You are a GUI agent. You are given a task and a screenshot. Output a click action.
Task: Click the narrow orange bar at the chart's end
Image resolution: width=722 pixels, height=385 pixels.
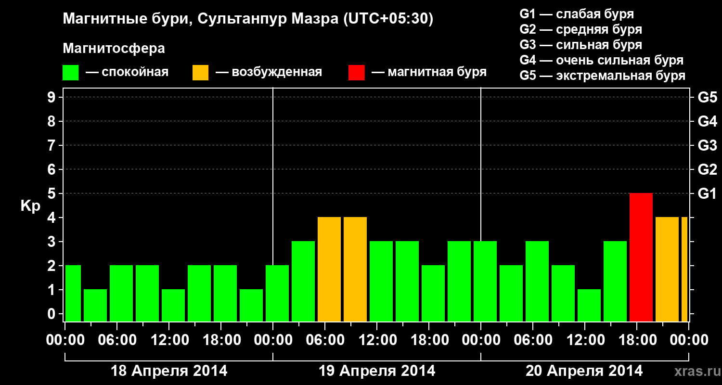point(684,269)
